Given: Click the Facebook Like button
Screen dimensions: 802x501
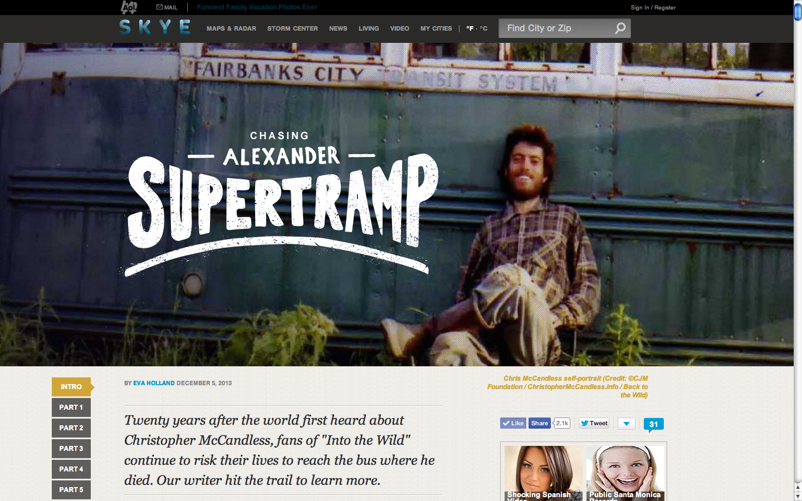Looking at the screenshot, I should [x=513, y=423].
